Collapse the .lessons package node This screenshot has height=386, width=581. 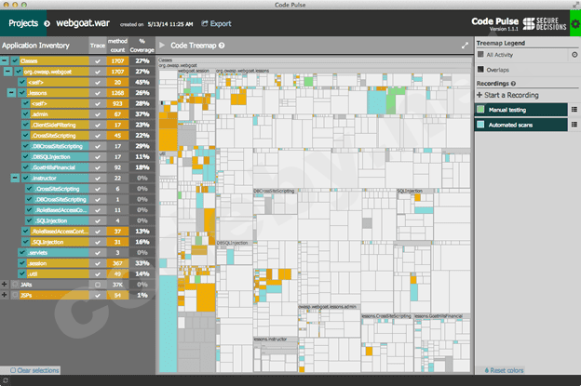tap(11, 93)
